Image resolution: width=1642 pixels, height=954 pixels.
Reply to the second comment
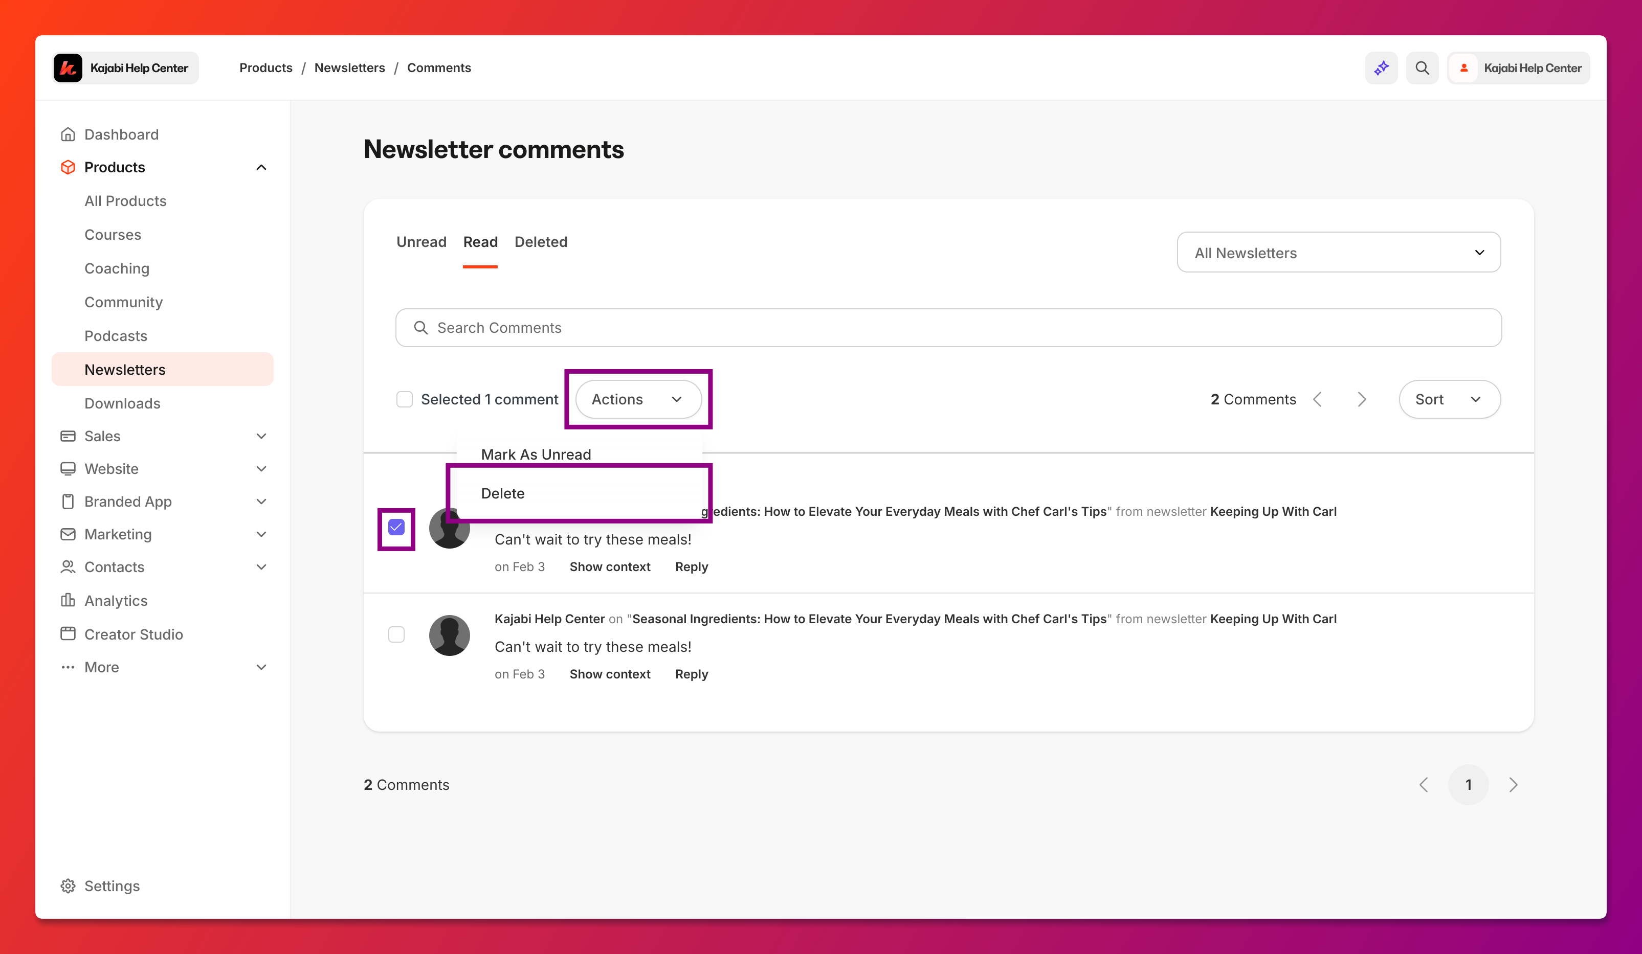(x=692, y=675)
